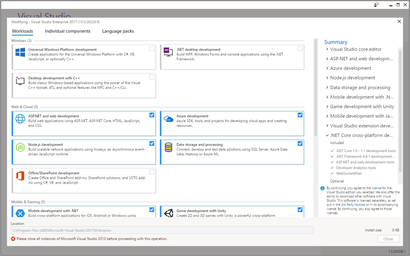Click the Desktop development with C++ monitor icon
410x256 pixels.
tap(20, 81)
